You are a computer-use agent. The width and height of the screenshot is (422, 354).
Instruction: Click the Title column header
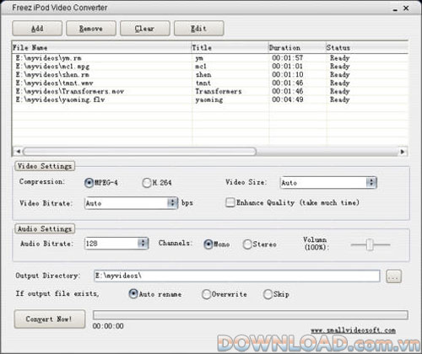(x=230, y=48)
